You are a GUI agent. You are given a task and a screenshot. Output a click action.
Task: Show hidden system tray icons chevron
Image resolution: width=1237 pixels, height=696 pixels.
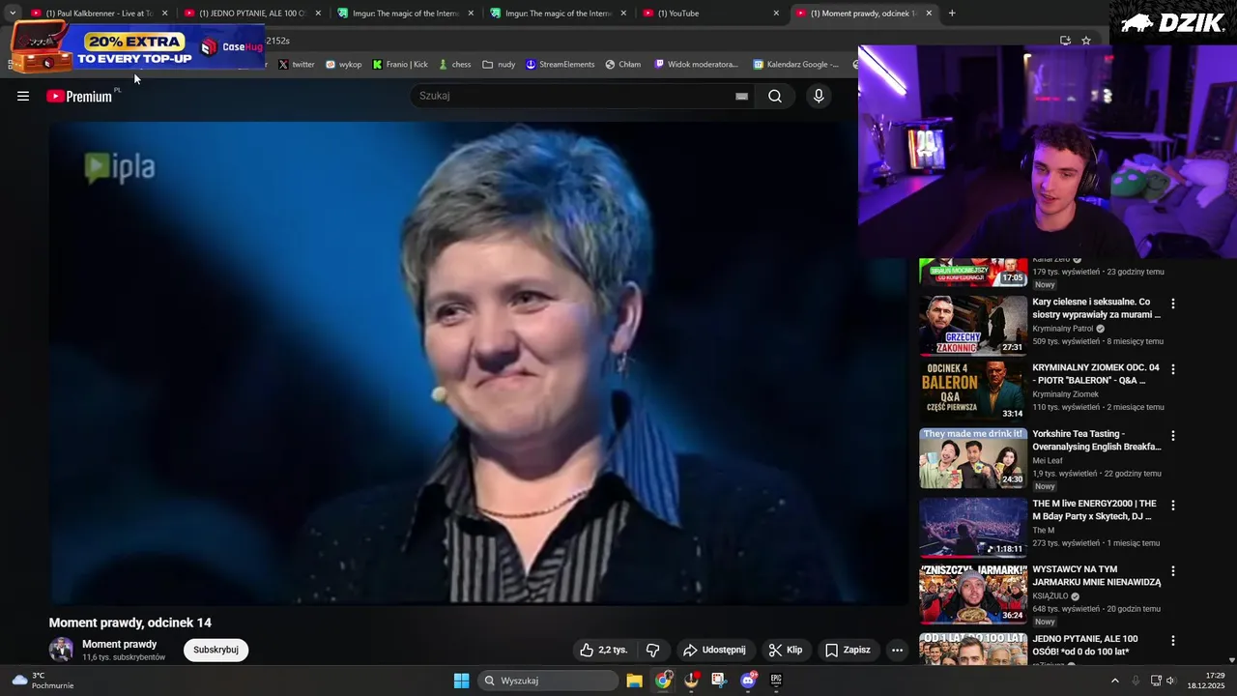point(1114,681)
